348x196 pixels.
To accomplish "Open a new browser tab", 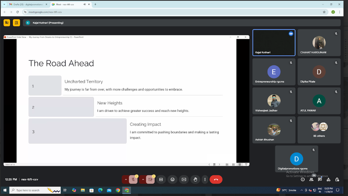I will pyautogui.click(x=95, y=4).
